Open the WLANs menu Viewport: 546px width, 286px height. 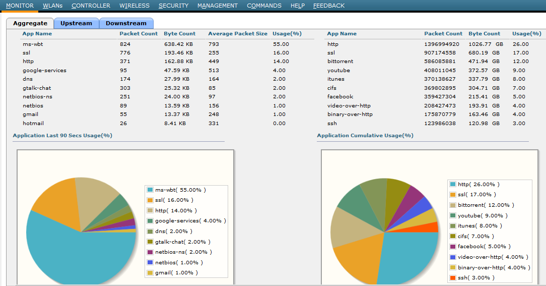tap(52, 6)
